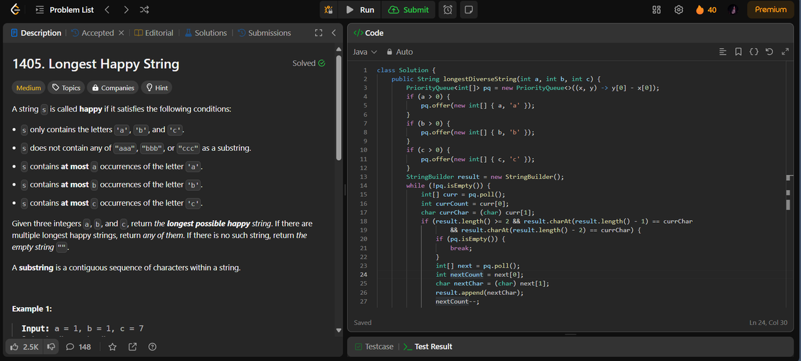The height and width of the screenshot is (361, 801).
Task: Click the Ln 24, Col 30 status
Action: (x=770, y=323)
